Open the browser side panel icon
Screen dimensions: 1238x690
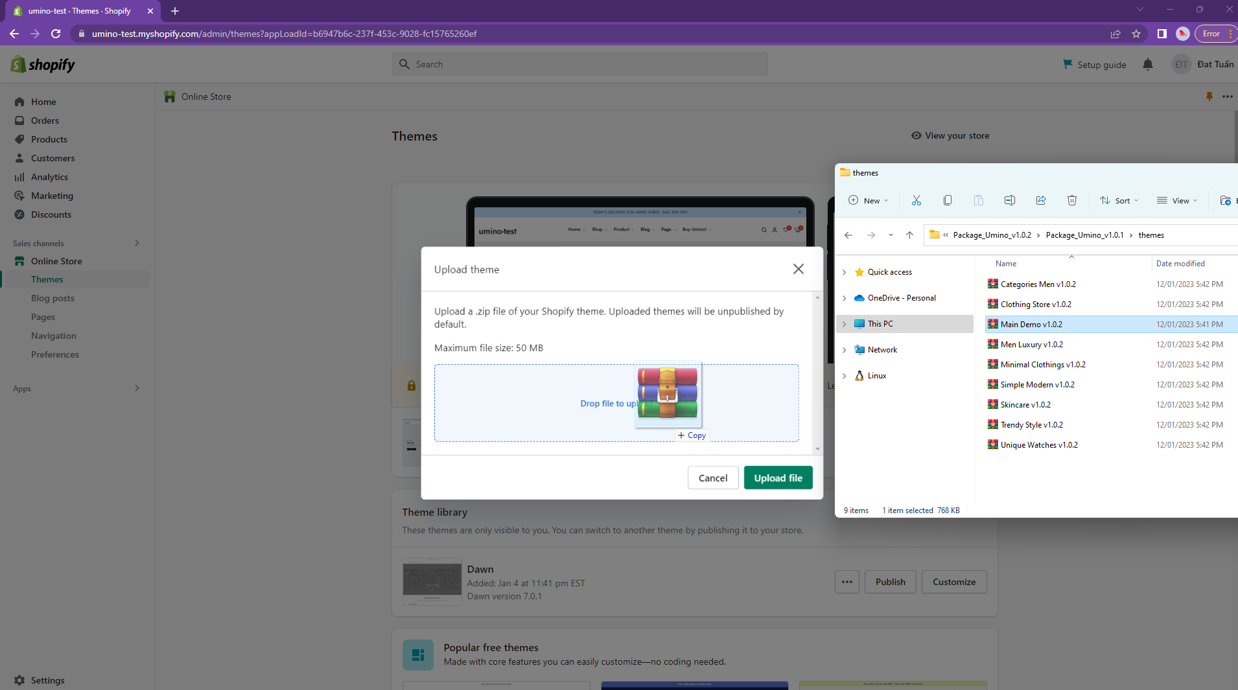coord(1162,34)
